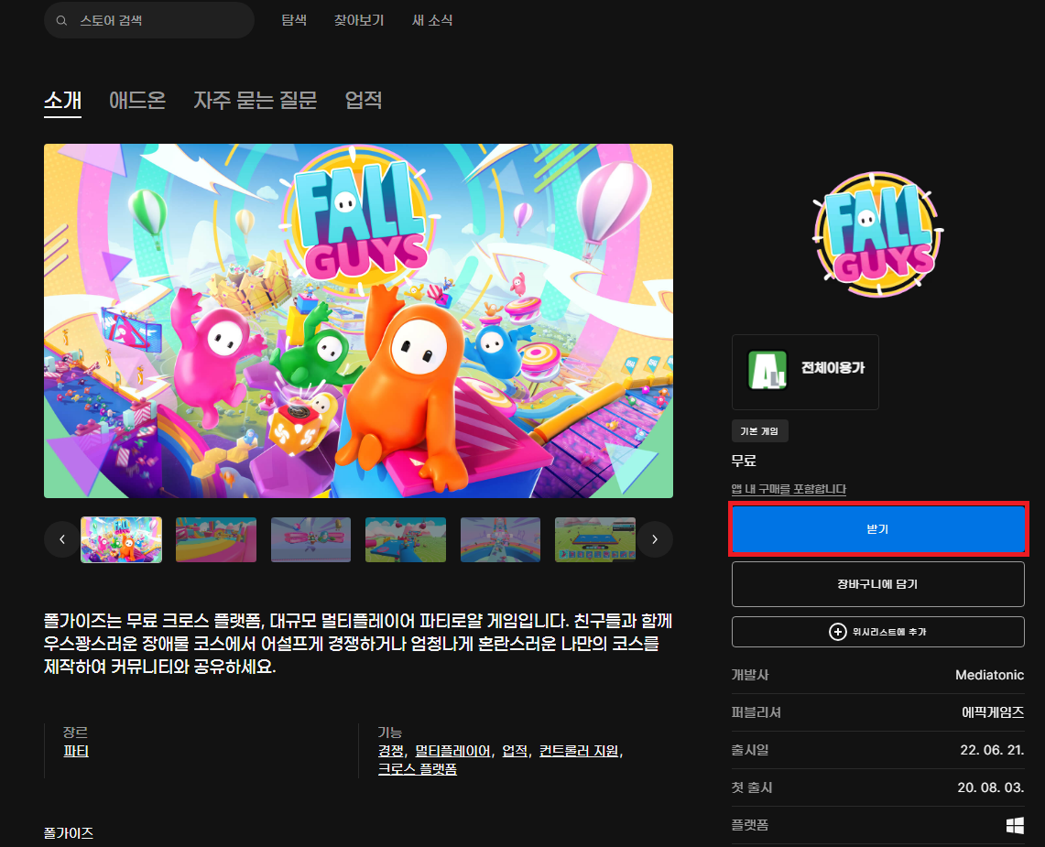1045x847 pixels.
Task: Select the fourth thumbnail with blue platform
Action: click(405, 539)
